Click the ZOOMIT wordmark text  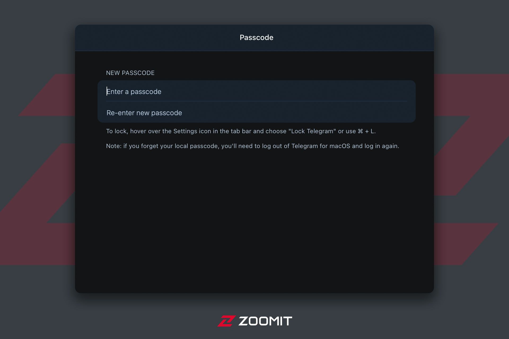pos(265,321)
